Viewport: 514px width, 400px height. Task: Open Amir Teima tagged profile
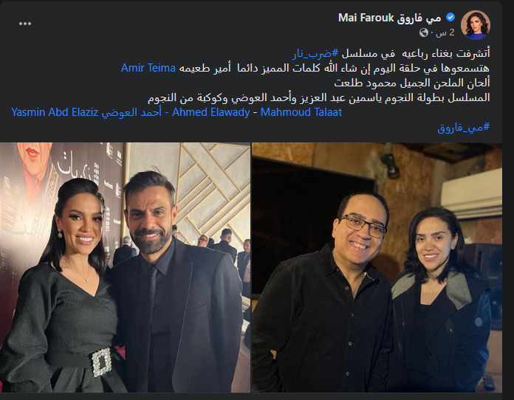[x=148, y=68]
